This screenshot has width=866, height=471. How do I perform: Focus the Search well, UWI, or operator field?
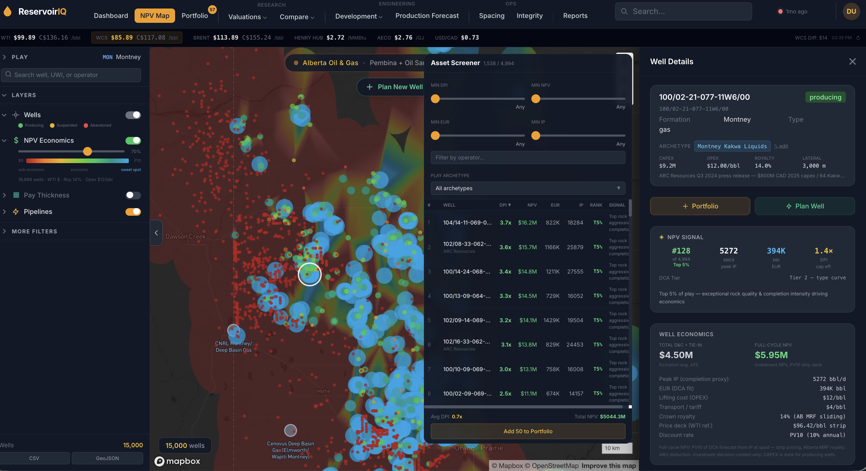tap(71, 75)
